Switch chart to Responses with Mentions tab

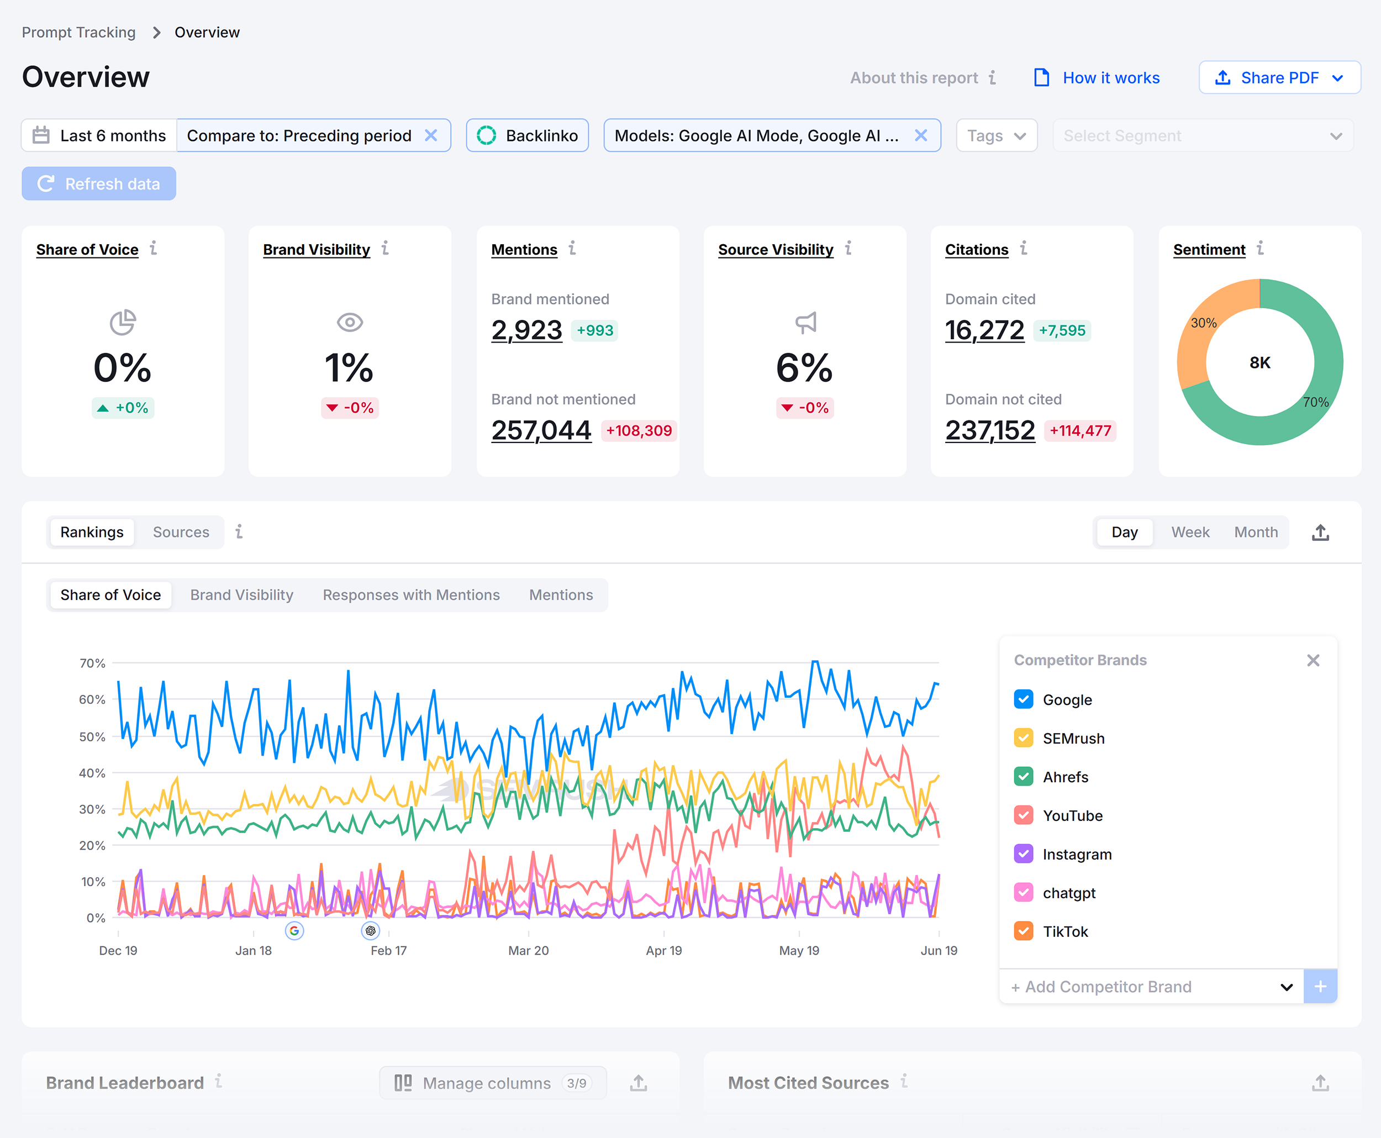coord(411,594)
